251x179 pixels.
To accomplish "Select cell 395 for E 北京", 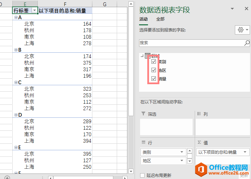I will click(65, 154).
